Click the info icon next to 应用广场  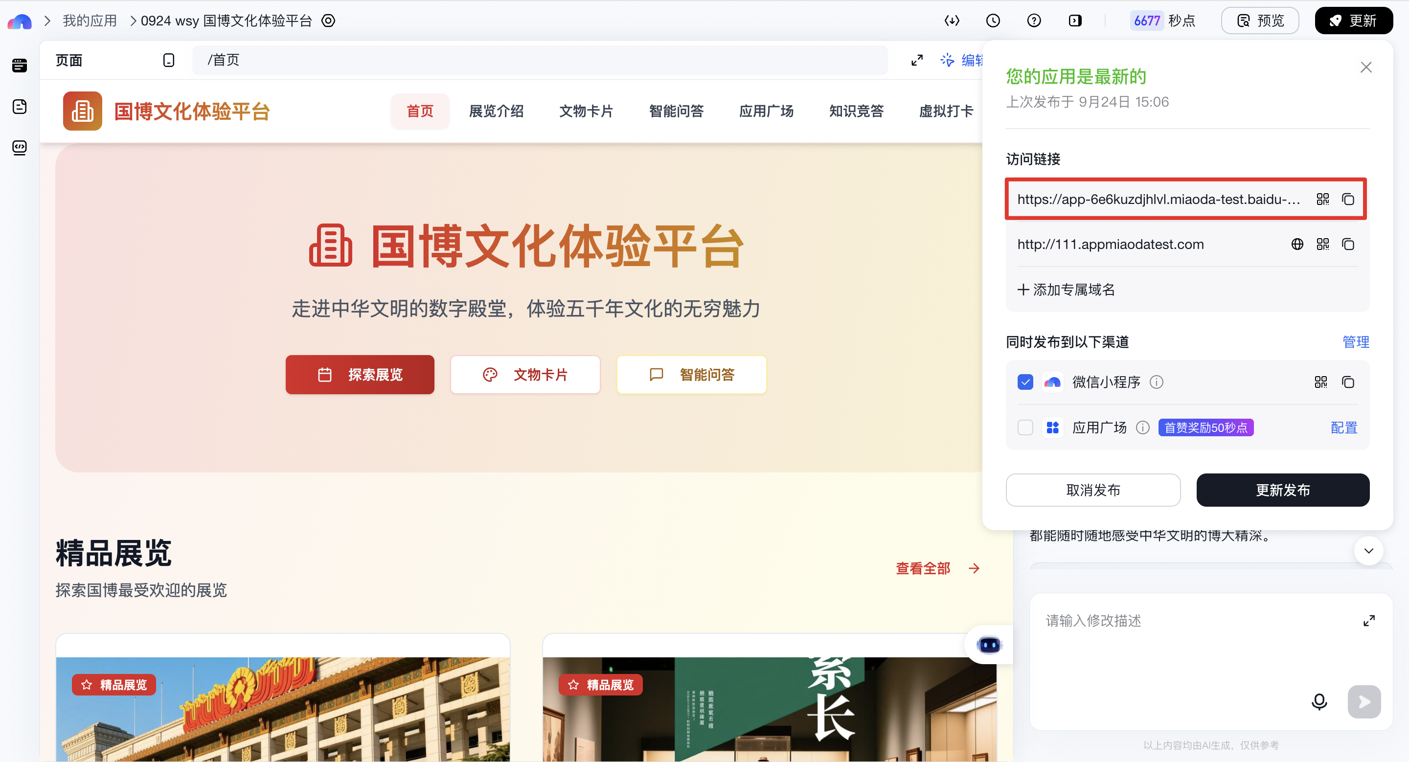click(1143, 427)
